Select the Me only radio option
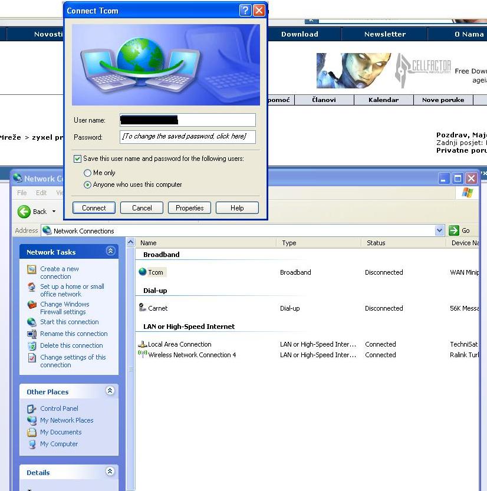Viewport: 487px width, 491px height. tap(88, 173)
